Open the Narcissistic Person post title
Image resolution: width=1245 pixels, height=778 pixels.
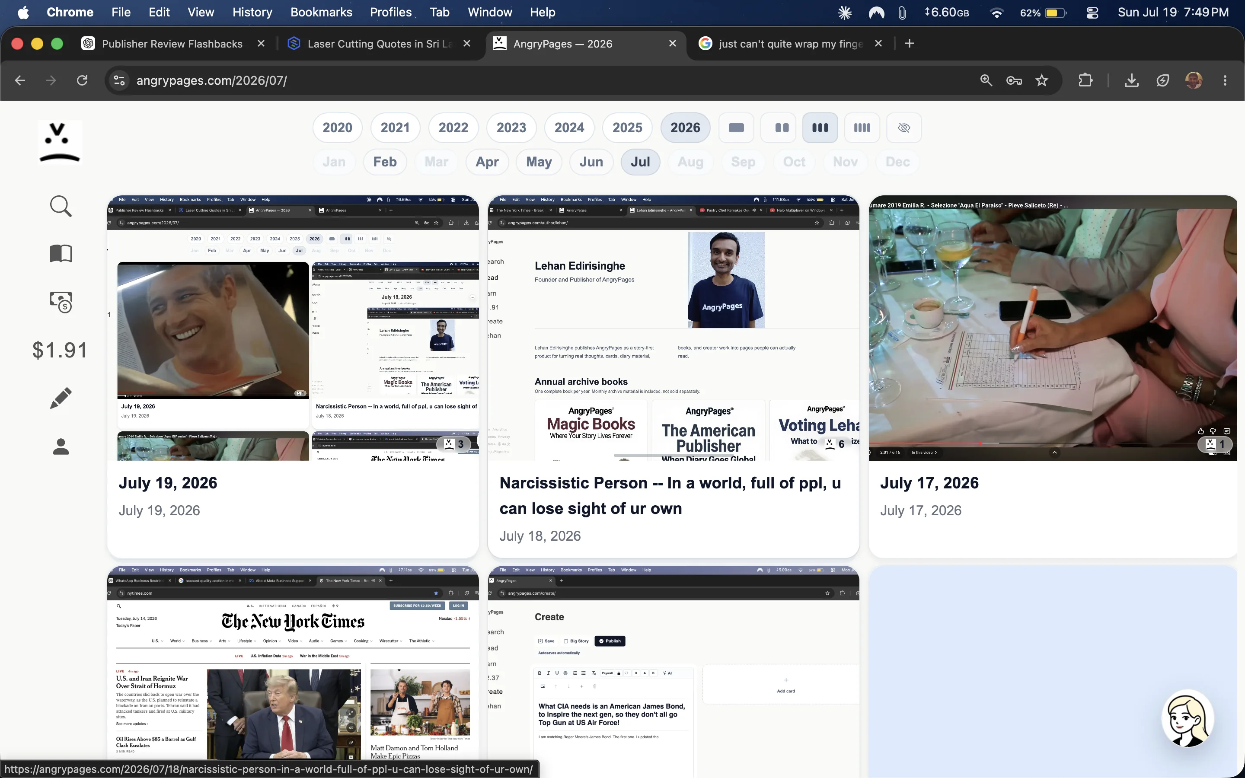tap(670, 495)
